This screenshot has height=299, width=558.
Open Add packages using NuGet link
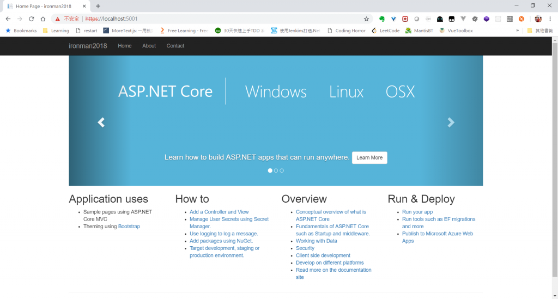221,241
